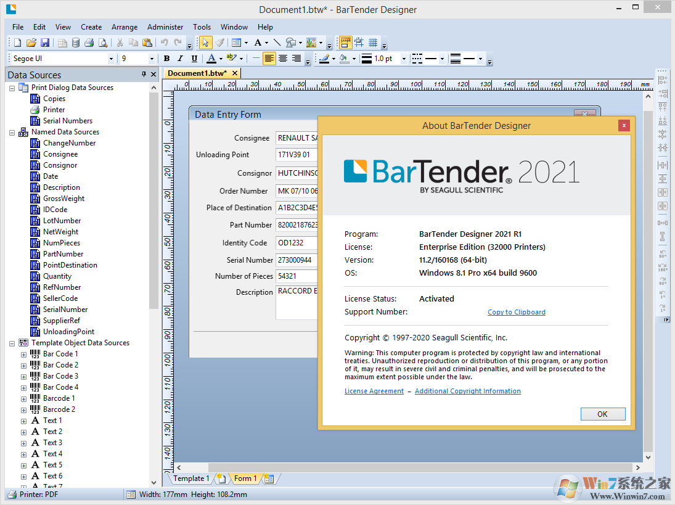Enable center text alignment
Viewport: 675px width, 505px height.
(x=282, y=58)
